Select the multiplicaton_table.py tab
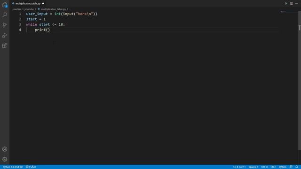 tap(28, 3)
